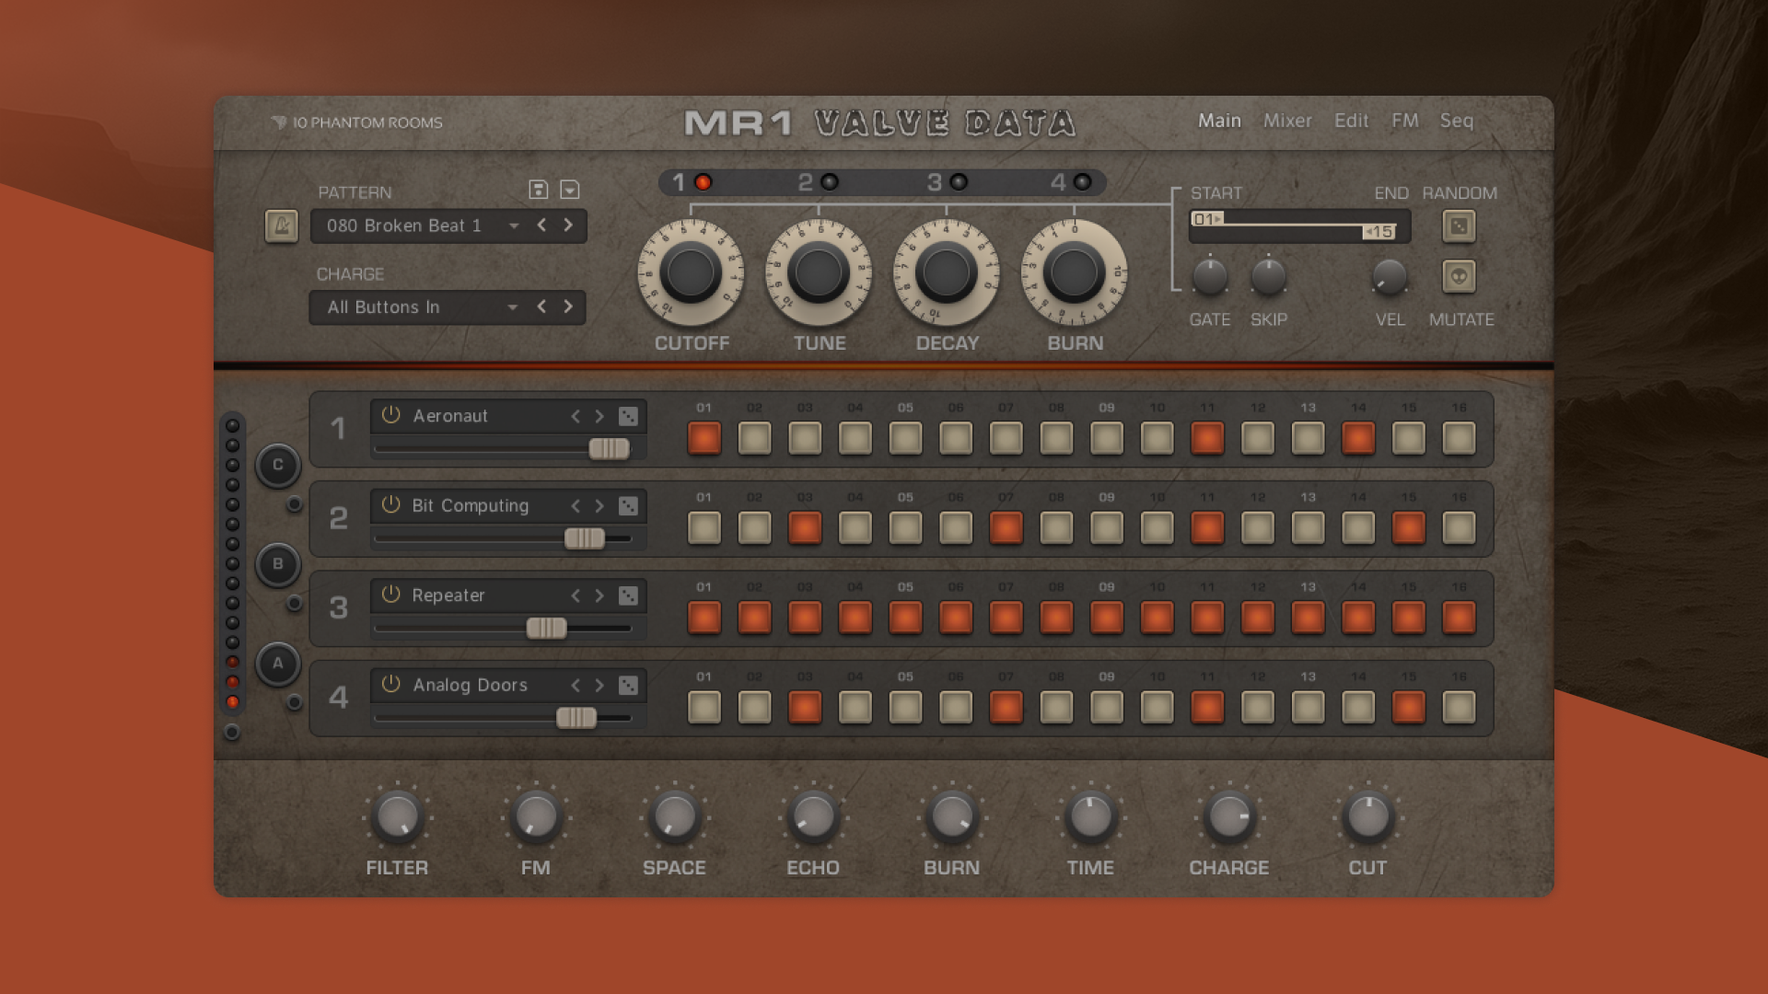
Task: Click the Phantom Rooms logo
Action: point(356,122)
